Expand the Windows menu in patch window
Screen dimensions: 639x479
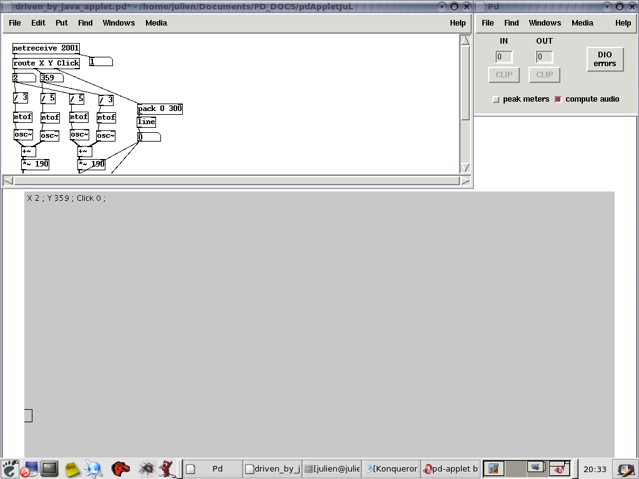(x=119, y=23)
